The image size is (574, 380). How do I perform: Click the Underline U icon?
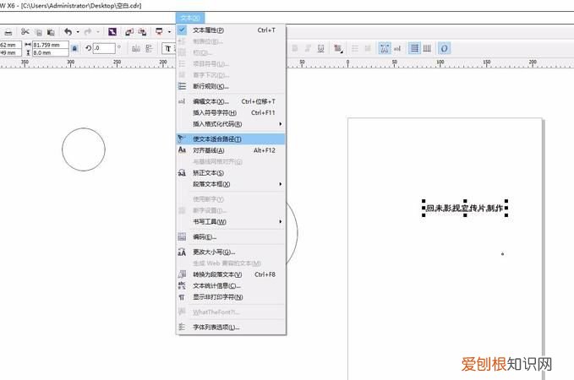pyautogui.click(x=320, y=48)
